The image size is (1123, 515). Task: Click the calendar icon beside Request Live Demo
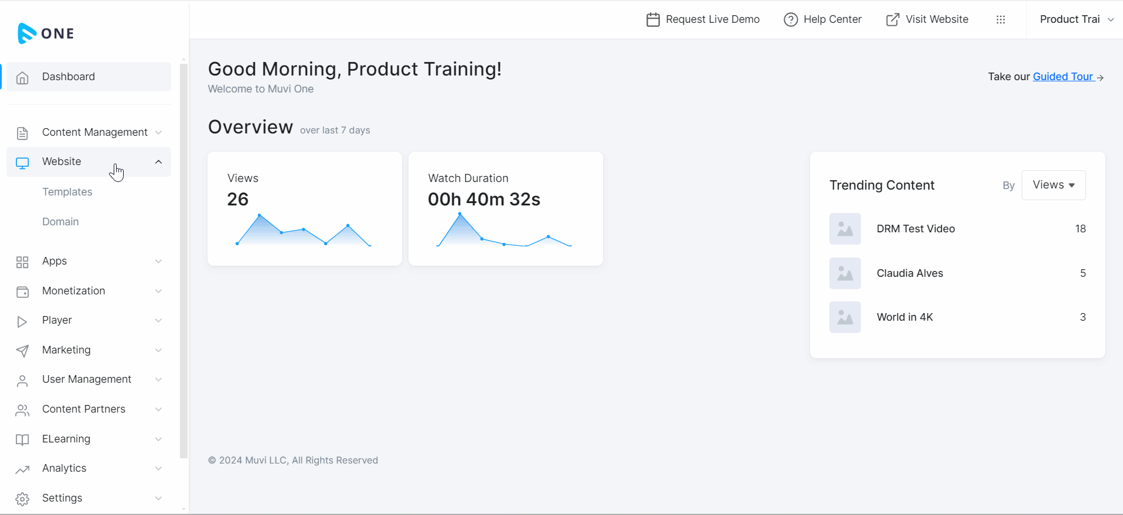(653, 20)
